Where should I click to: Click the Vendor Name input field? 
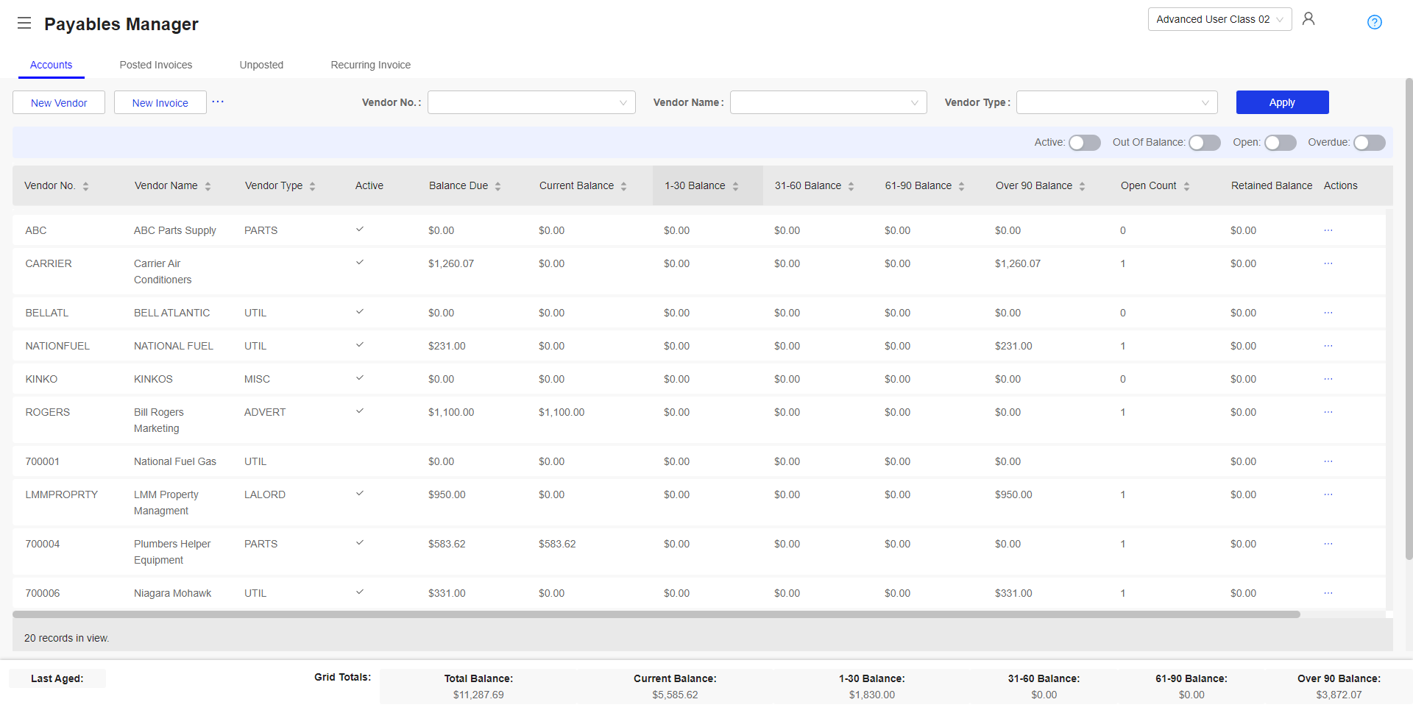pos(828,102)
